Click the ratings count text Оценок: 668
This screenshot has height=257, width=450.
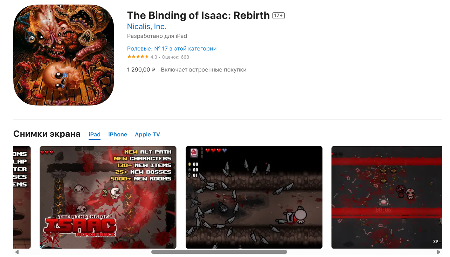175,57
